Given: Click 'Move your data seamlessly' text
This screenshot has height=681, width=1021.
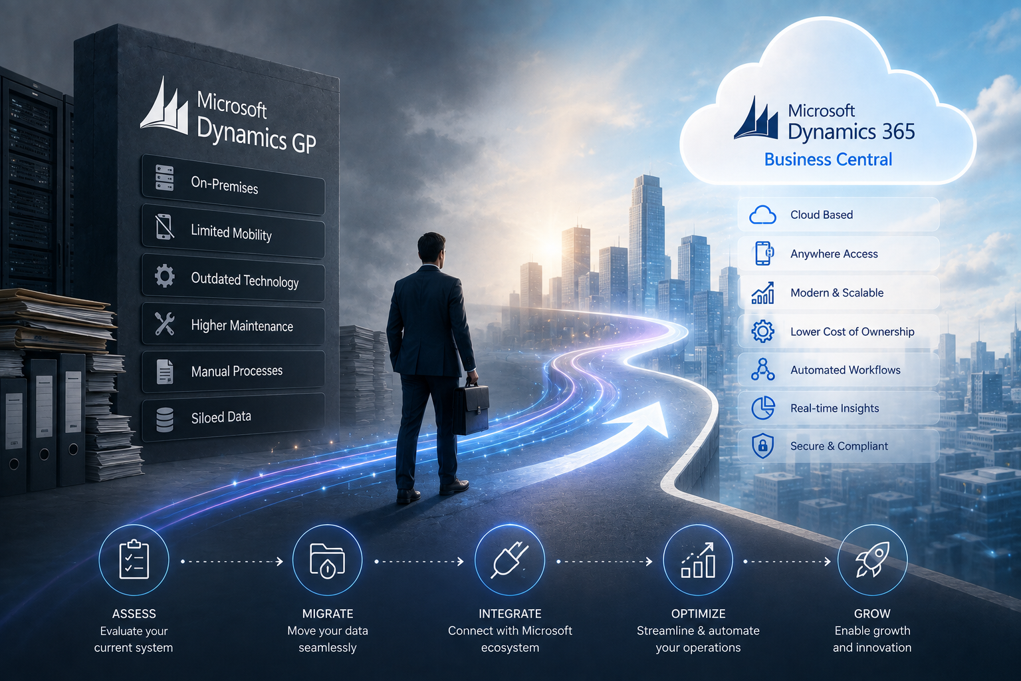Looking at the screenshot, I should [328, 639].
